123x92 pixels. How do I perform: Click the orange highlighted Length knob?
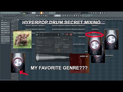click(59, 50)
